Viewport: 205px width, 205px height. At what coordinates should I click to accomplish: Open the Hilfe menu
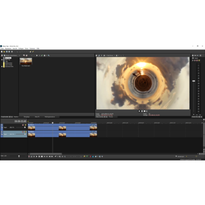pyautogui.click(x=38, y=49)
